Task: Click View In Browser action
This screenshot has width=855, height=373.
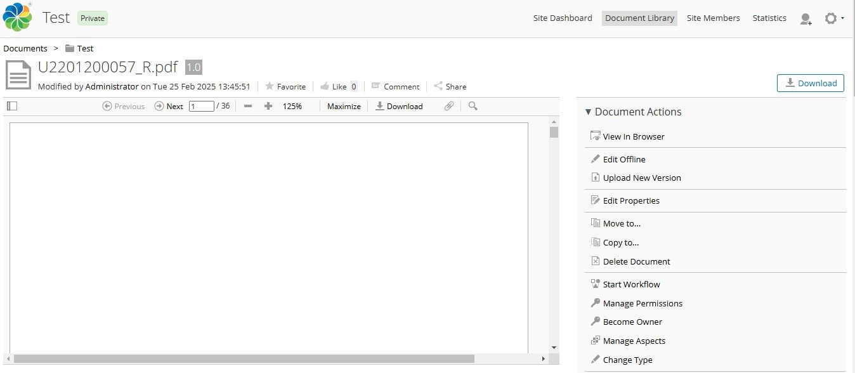Action: (627, 136)
